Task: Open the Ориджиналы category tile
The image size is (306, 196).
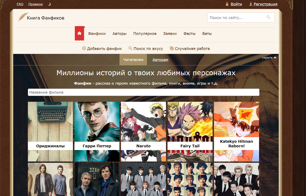Action: [50, 132]
